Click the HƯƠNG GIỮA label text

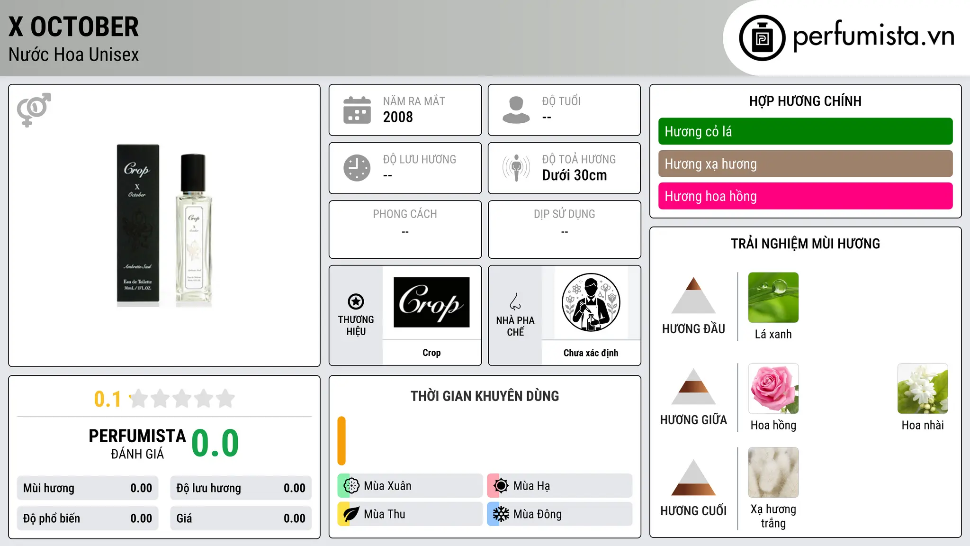click(x=693, y=420)
